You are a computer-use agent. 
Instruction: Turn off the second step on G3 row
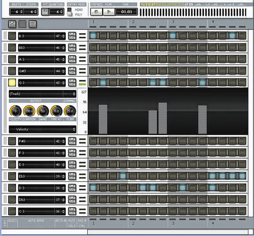(x=103, y=82)
